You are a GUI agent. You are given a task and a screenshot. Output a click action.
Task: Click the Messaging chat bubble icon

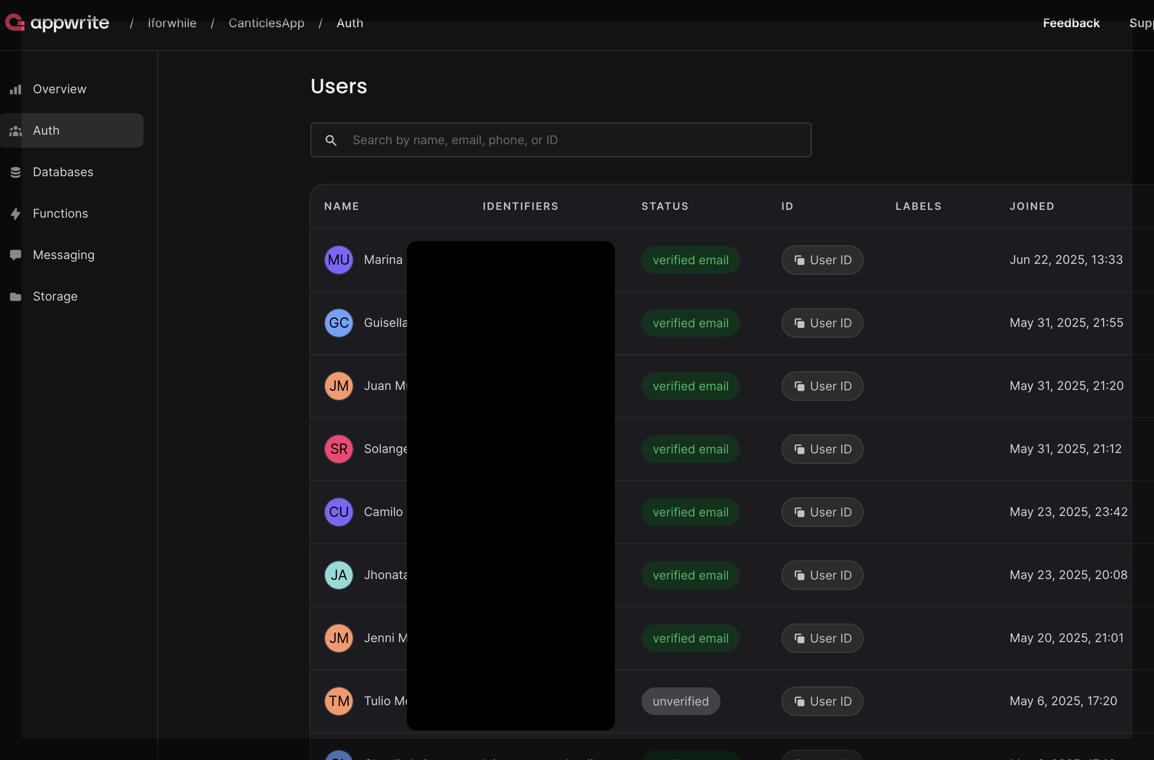point(16,255)
